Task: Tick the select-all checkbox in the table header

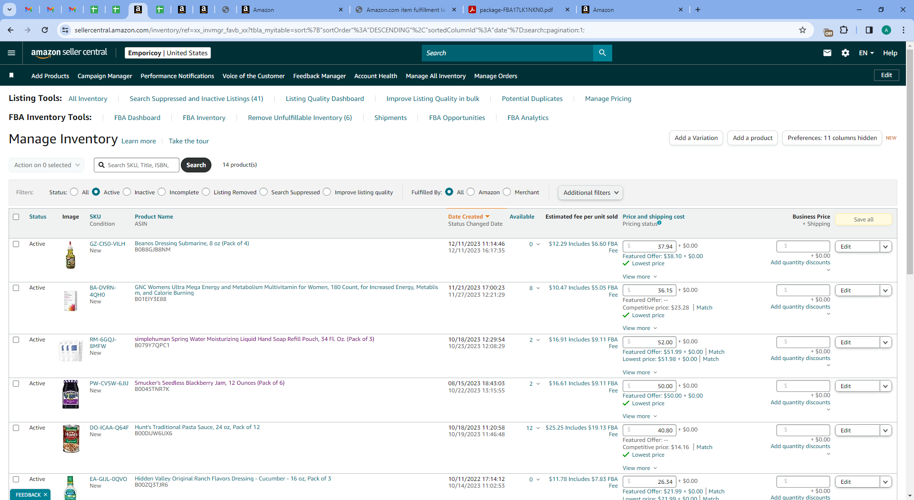Action: coord(16,217)
